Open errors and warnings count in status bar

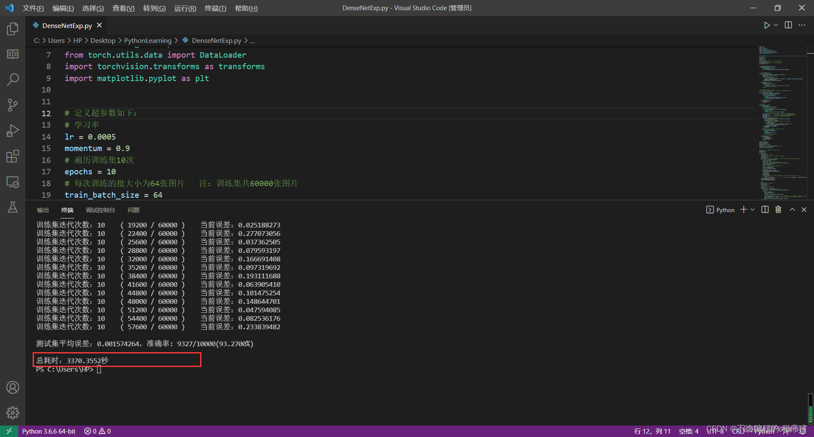pos(98,431)
